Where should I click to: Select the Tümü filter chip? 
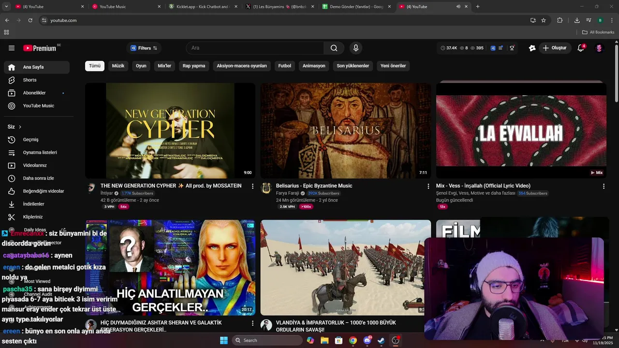click(95, 66)
